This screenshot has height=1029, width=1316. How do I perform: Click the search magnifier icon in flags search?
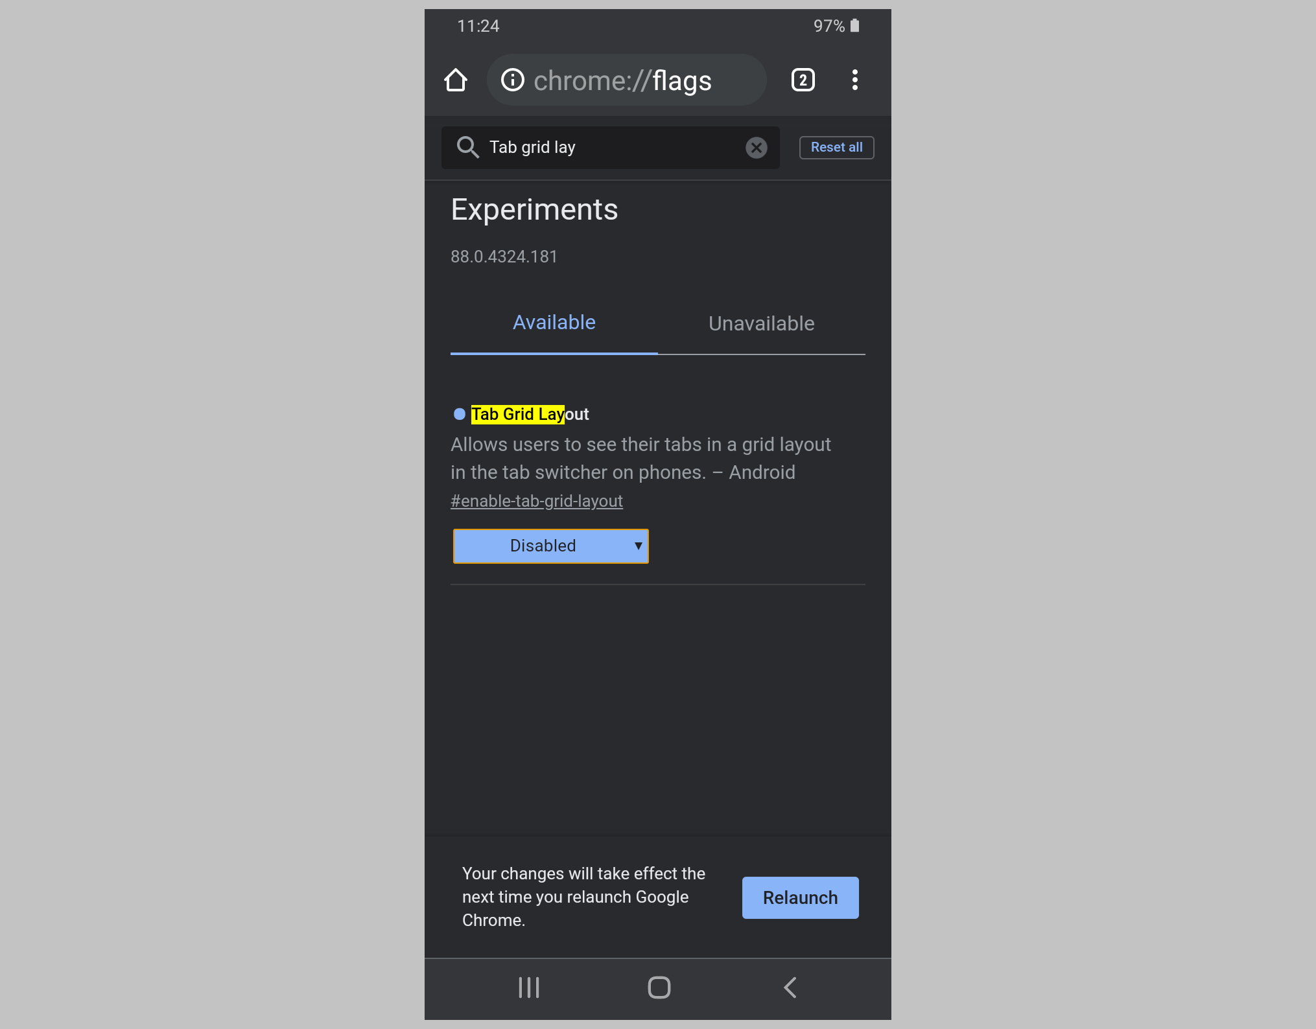467,147
